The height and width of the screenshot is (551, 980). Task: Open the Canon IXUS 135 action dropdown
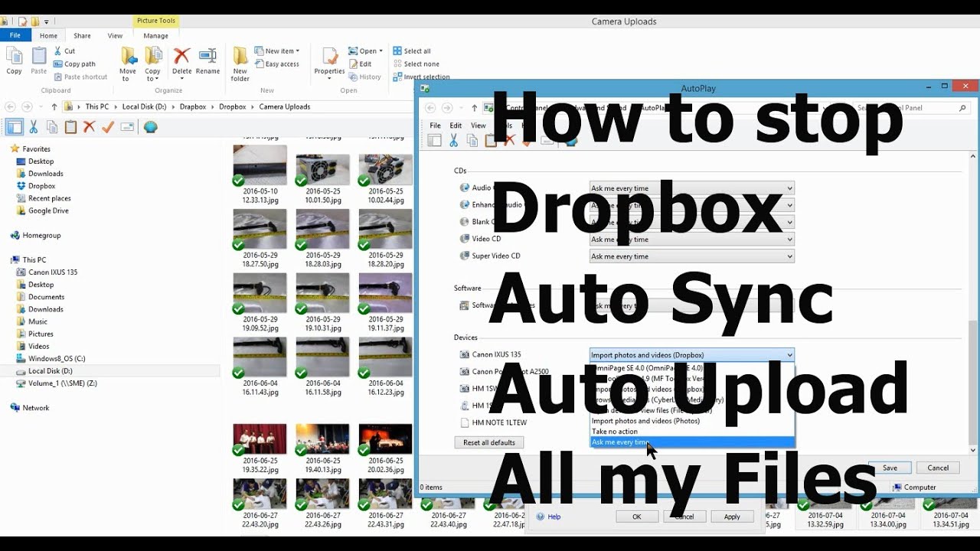coord(691,355)
